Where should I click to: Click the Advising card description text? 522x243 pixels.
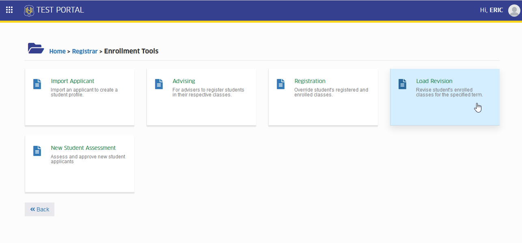[208, 92]
